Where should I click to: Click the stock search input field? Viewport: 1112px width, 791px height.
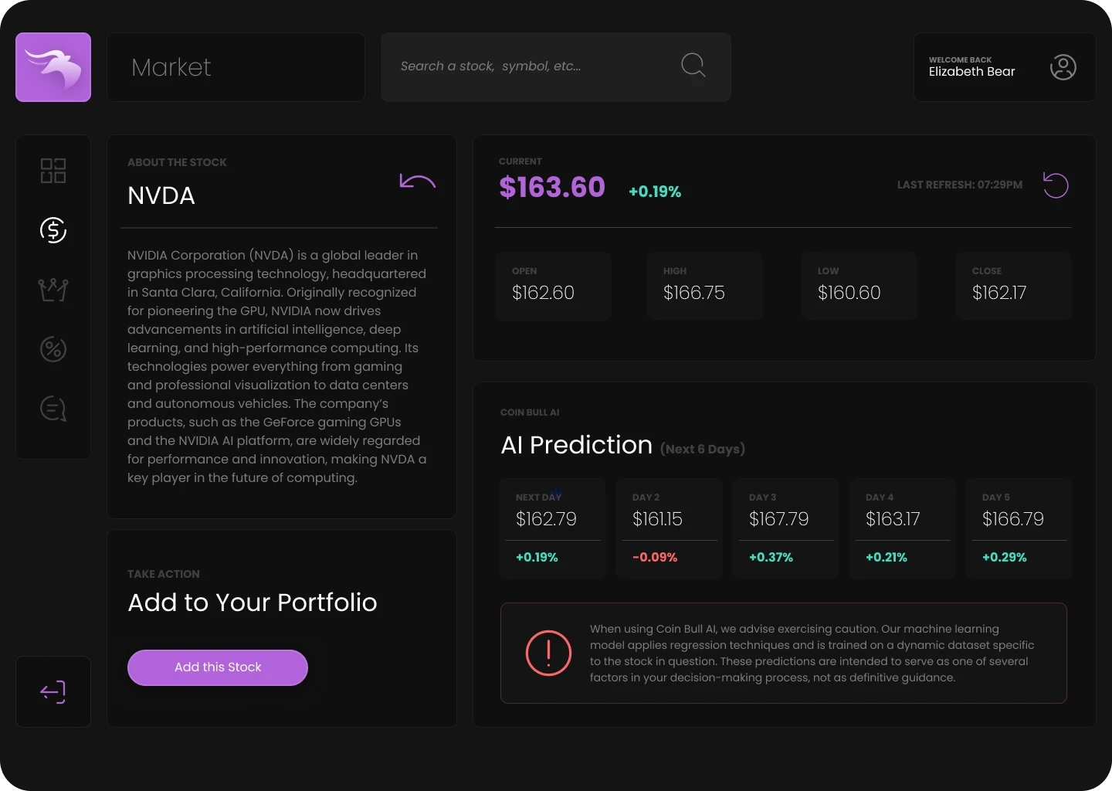coord(533,66)
